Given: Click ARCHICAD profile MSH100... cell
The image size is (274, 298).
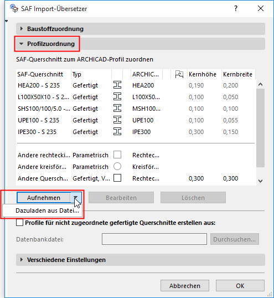Looking at the screenshot, I should [146, 109].
